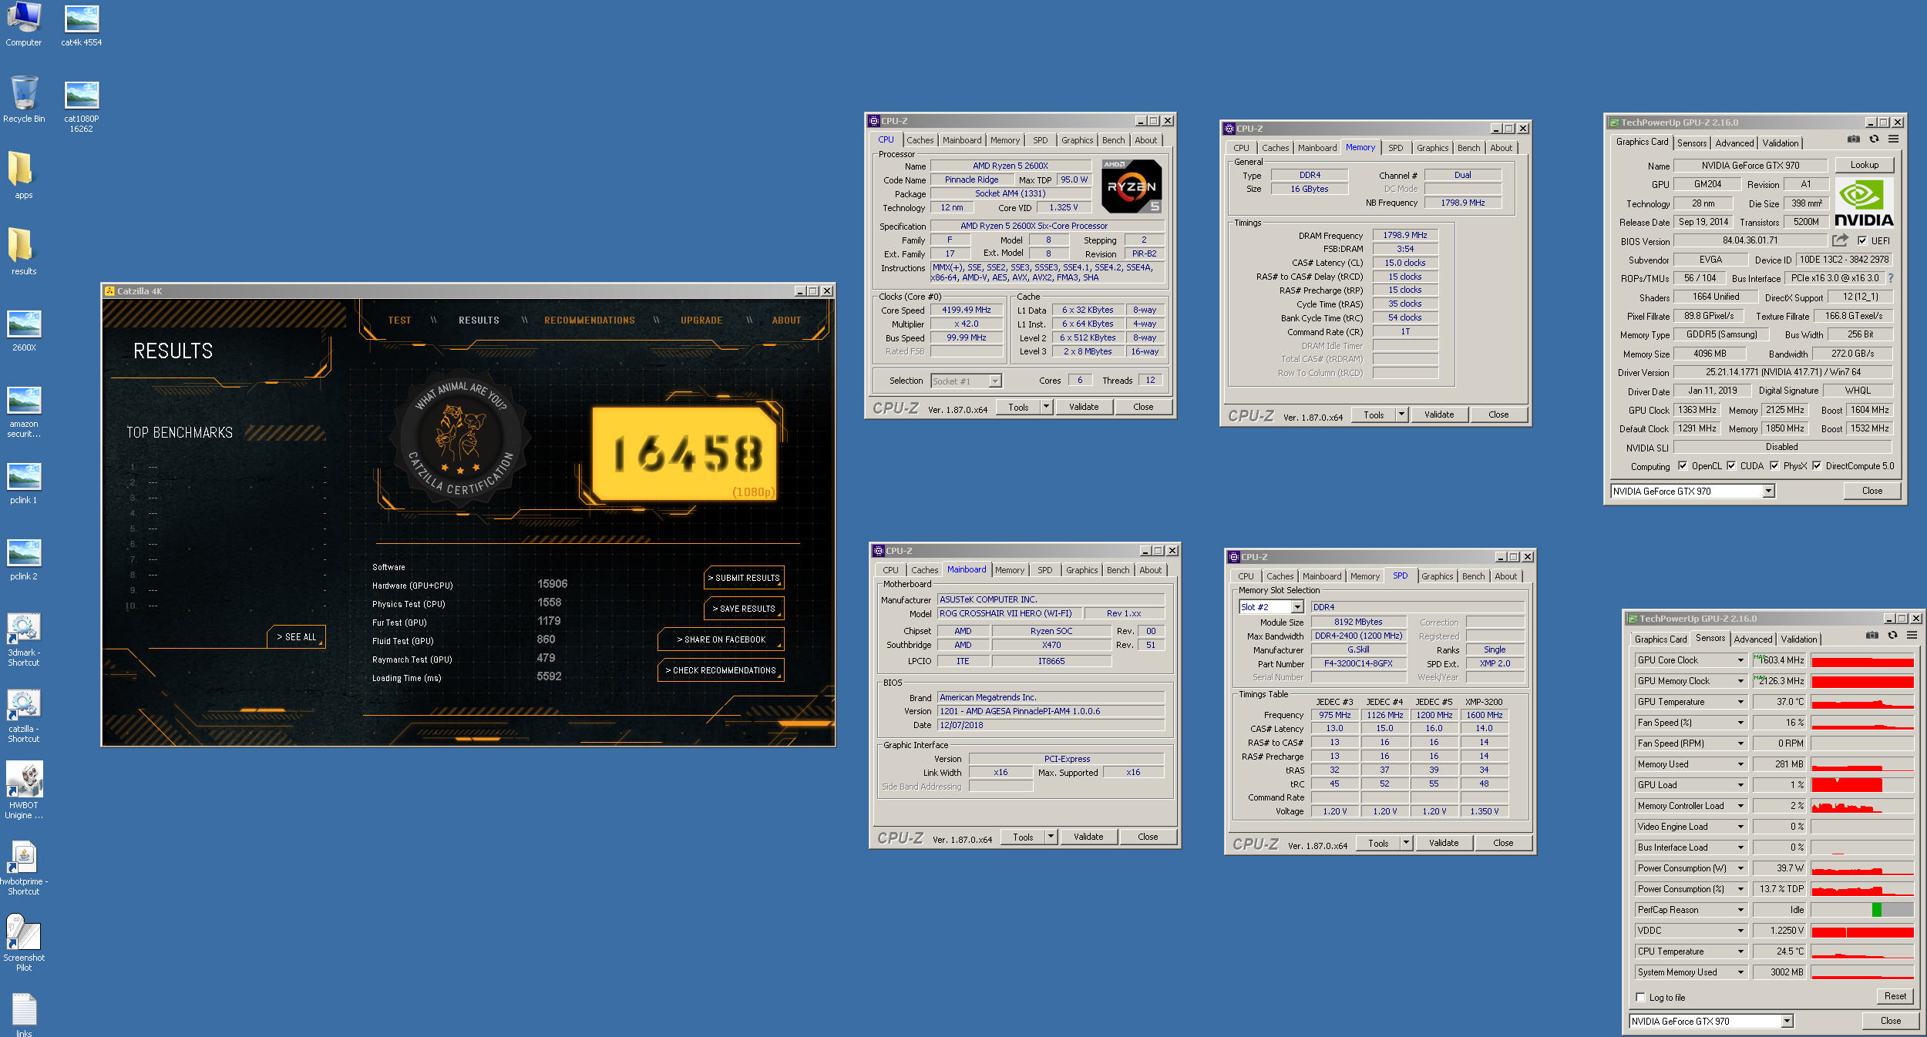Open the links text file
This screenshot has height=1037, width=1927.
coord(24,1015)
